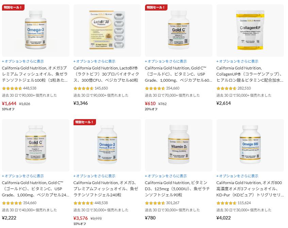View star rating with 282,510 reviews
Screen dimensions: 288x228
click(x=226, y=88)
